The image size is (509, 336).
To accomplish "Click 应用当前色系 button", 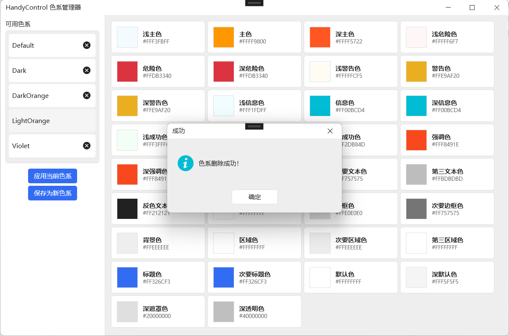I will (52, 176).
